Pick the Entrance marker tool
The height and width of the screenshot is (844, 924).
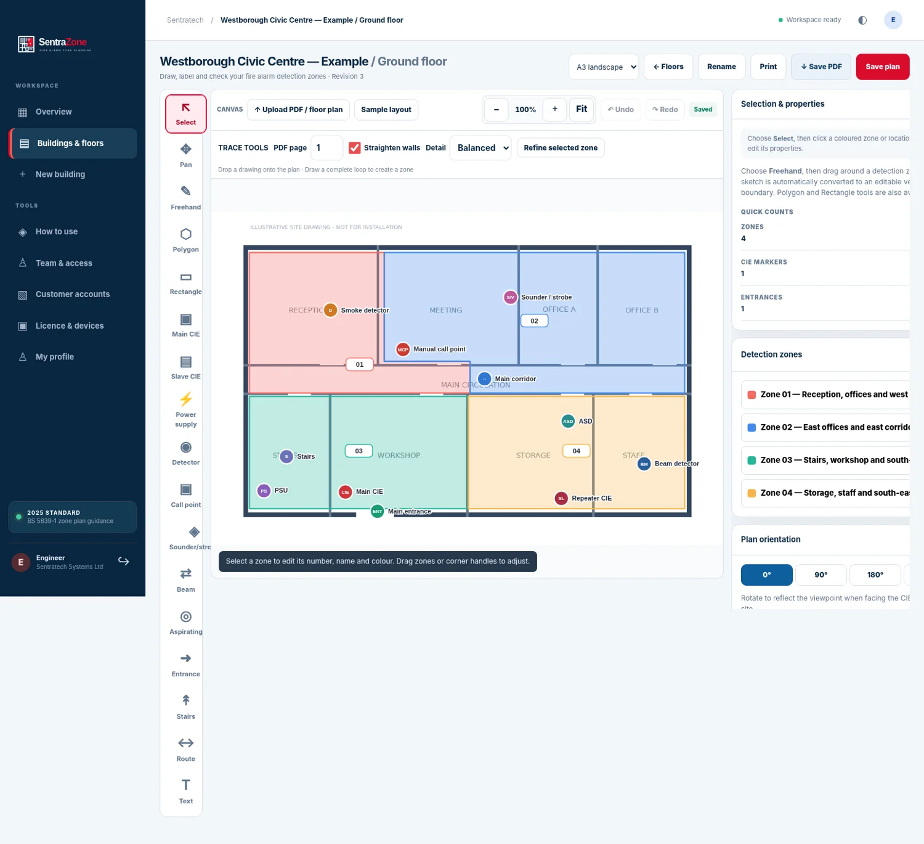pyautogui.click(x=185, y=665)
